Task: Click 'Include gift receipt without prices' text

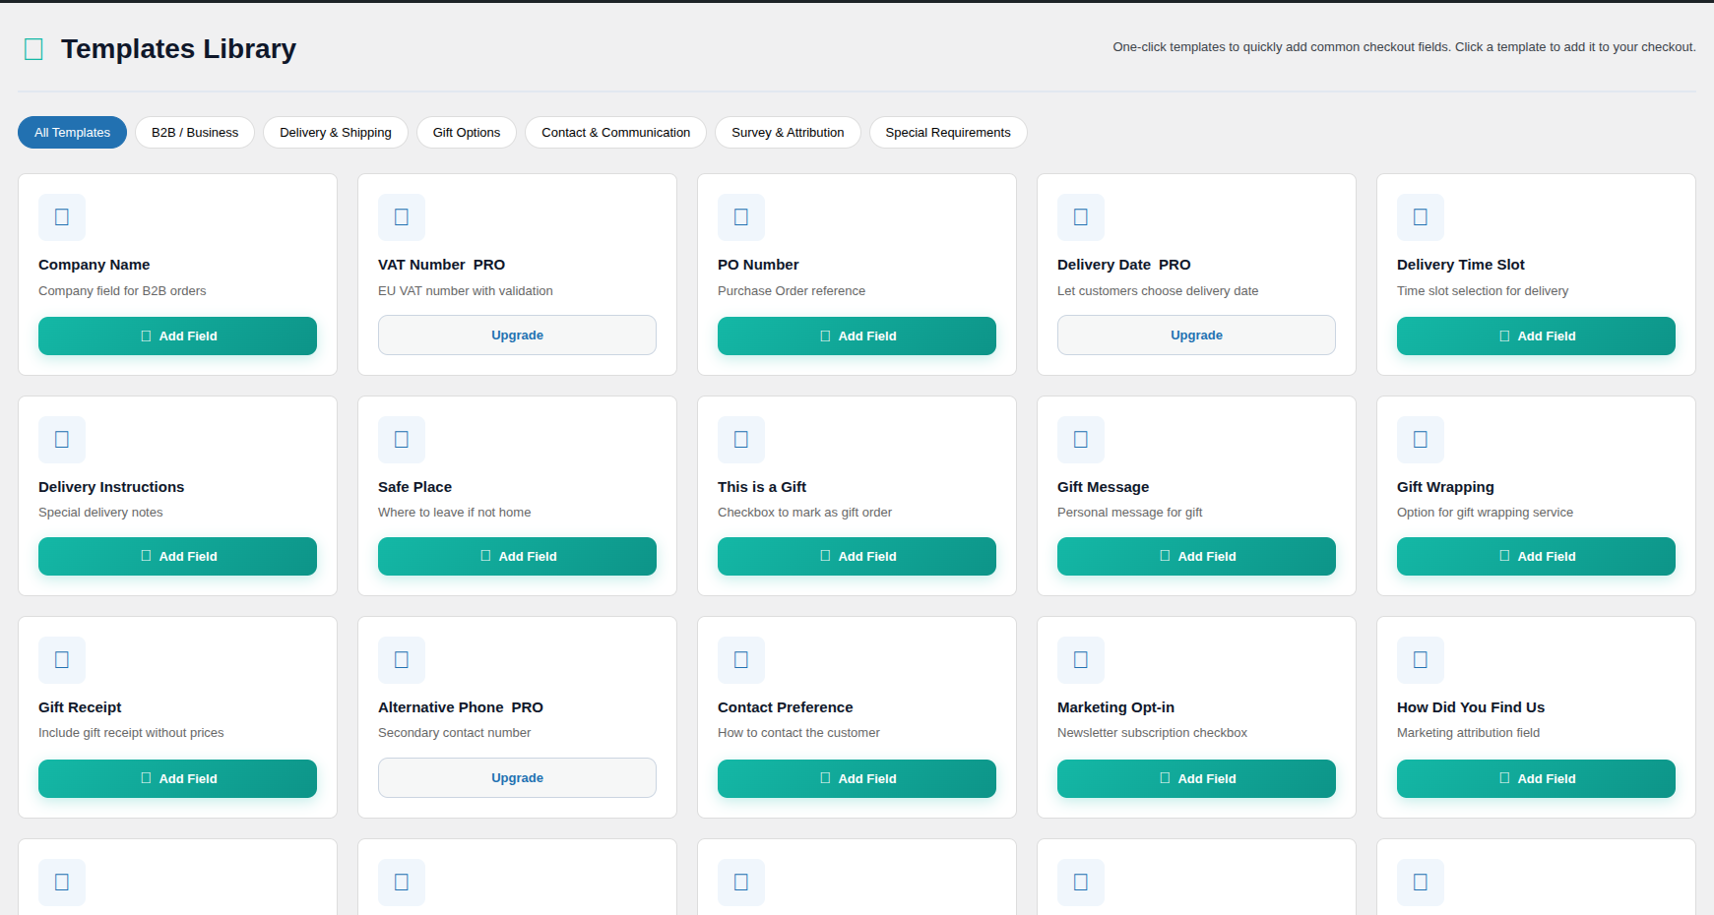Action: 131,733
